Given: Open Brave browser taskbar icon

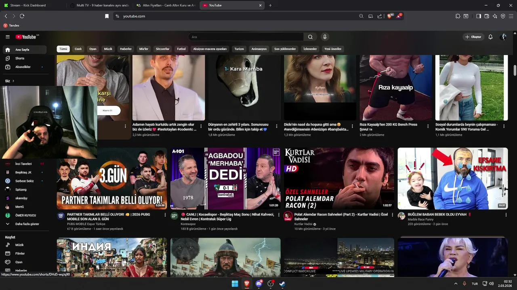Looking at the screenshot, I should coord(247,284).
